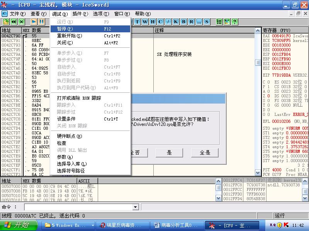
Task: Click 寄存器 (FPU) header button
Action: coord(285,30)
